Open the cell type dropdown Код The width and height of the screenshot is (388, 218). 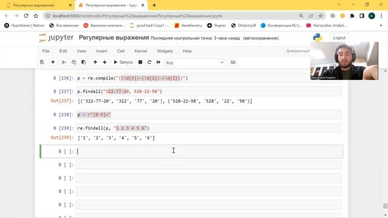tap(195, 62)
